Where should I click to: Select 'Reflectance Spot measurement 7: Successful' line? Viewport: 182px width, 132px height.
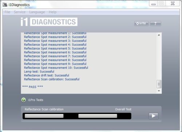coord(55,56)
